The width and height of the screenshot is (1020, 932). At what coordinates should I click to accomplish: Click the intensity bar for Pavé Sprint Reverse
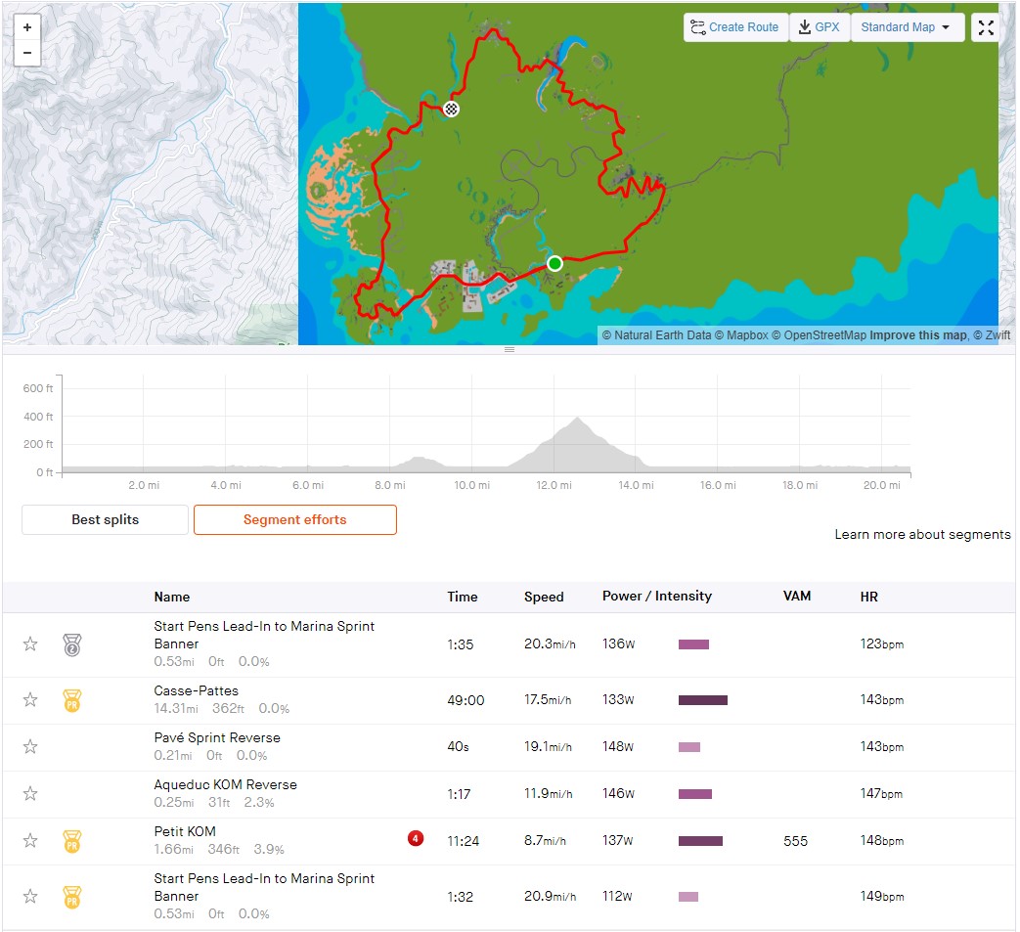pos(688,746)
